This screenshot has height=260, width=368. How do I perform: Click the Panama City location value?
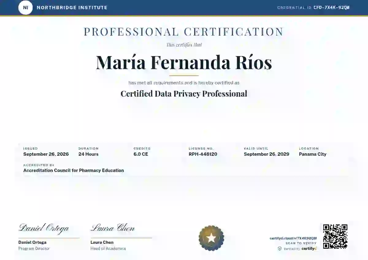tap(313, 154)
